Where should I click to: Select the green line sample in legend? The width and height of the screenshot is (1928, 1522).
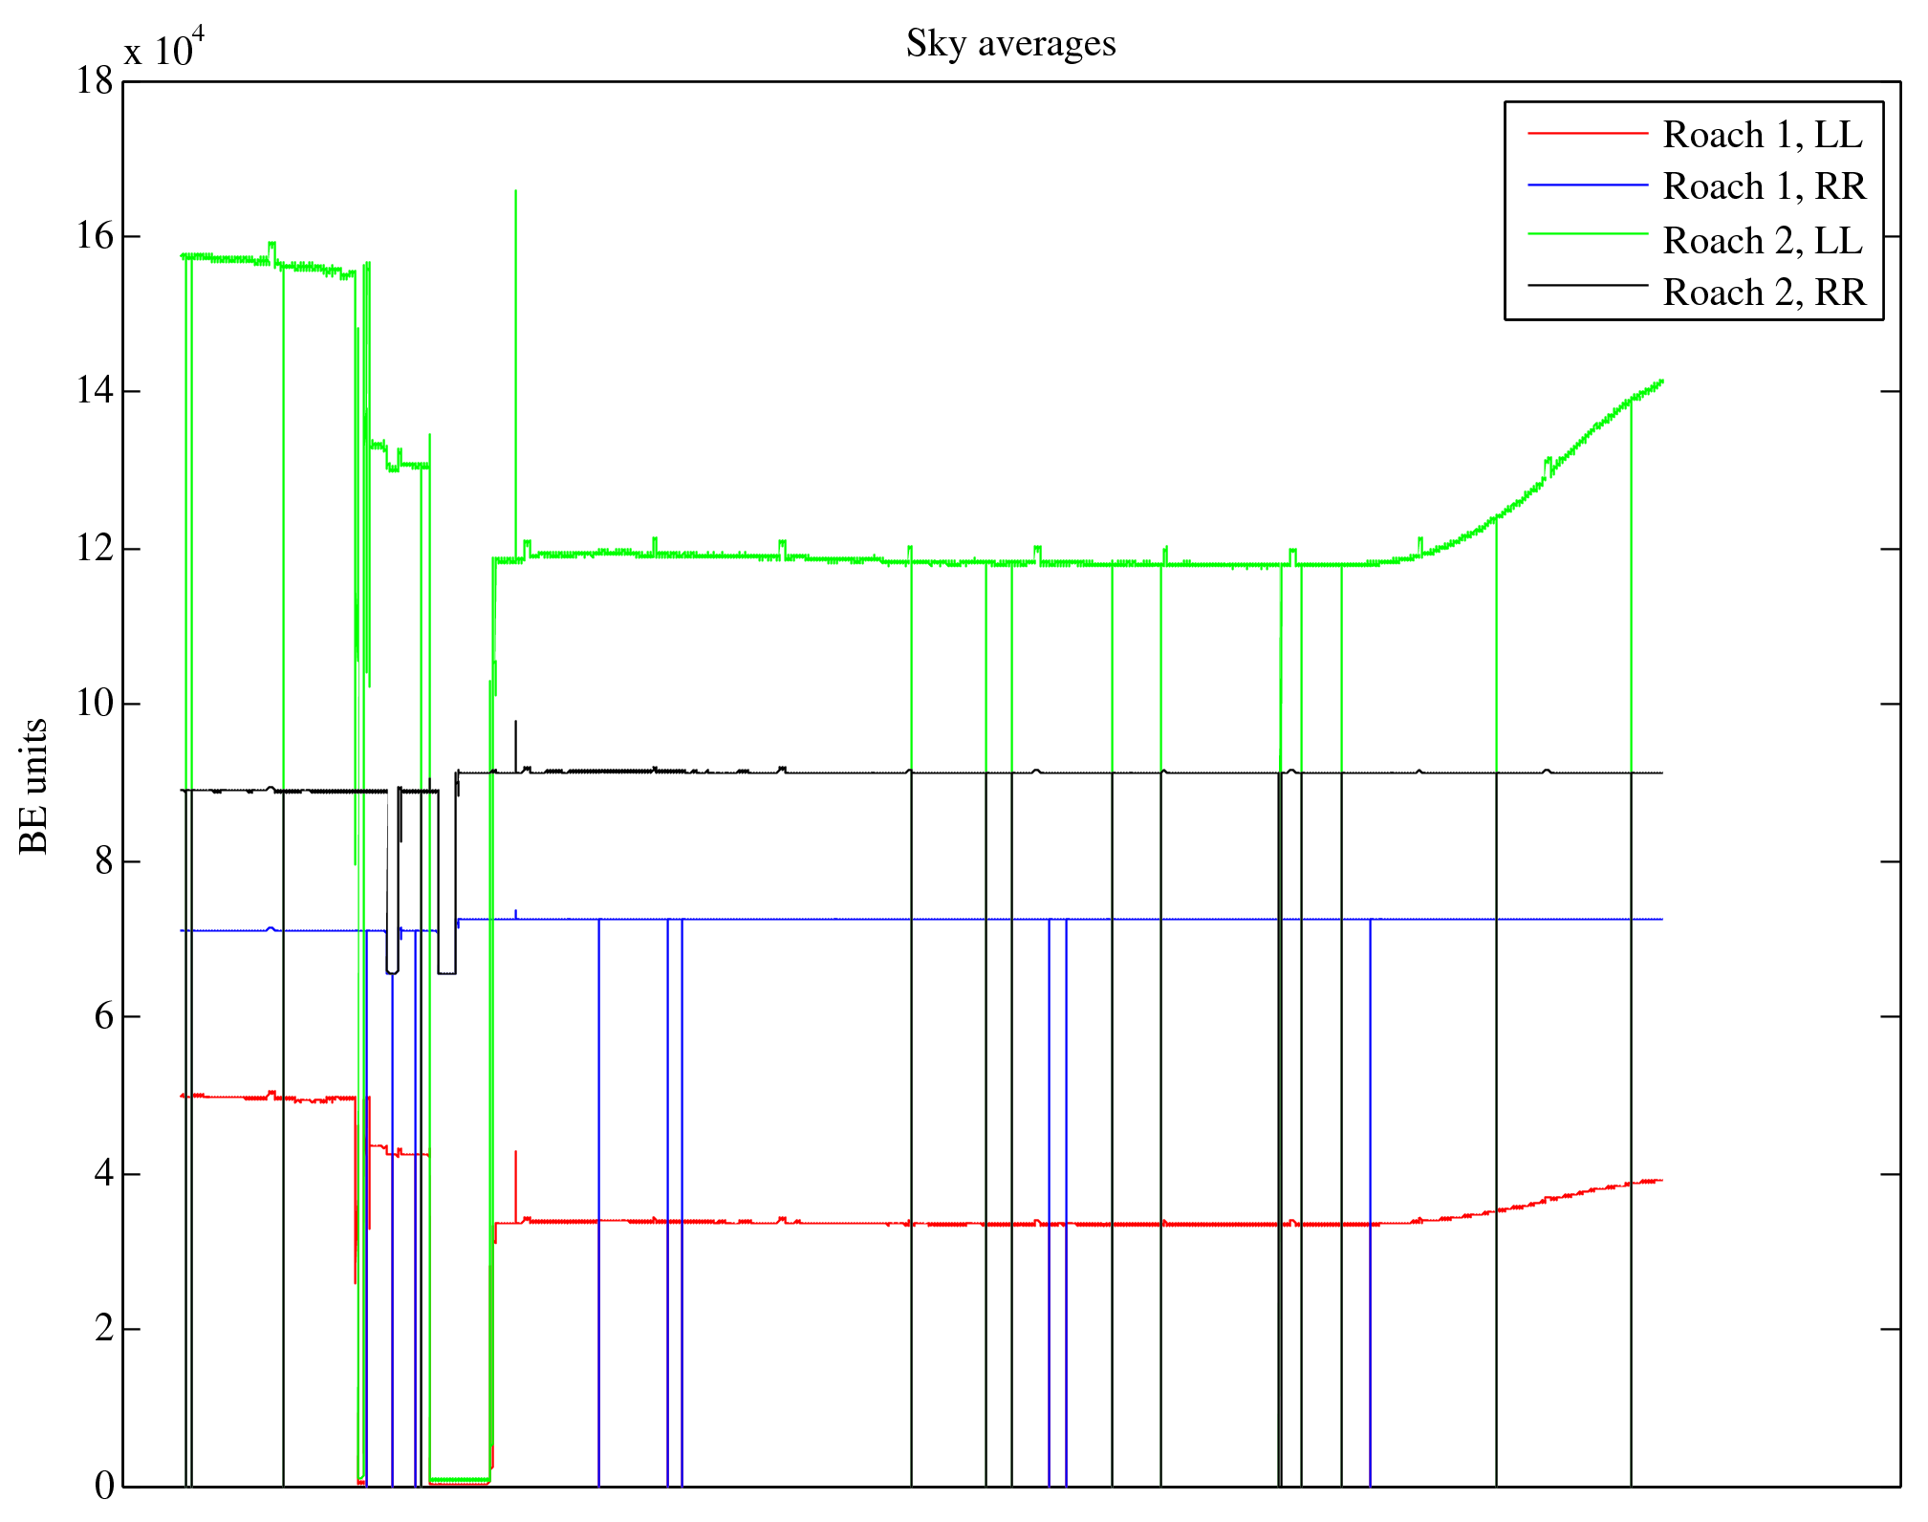[x=1588, y=233]
